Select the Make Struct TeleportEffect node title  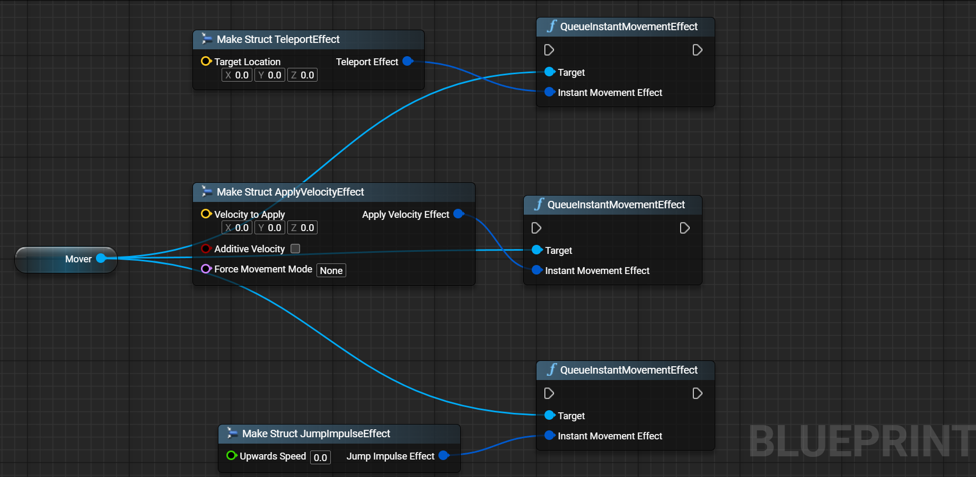pyautogui.click(x=278, y=39)
